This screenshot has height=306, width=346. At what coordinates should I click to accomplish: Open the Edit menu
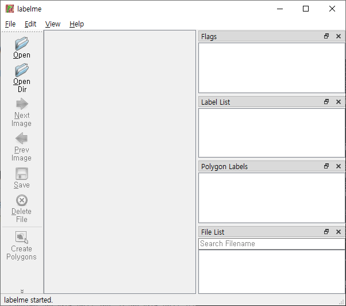click(30, 24)
